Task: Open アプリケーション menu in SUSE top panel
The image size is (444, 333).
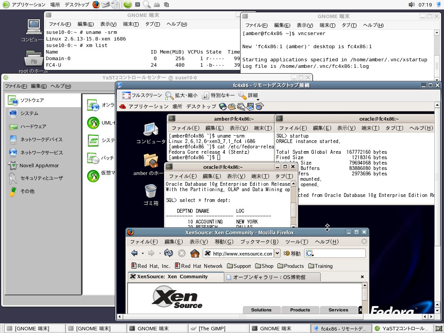Action: [x=28, y=5]
